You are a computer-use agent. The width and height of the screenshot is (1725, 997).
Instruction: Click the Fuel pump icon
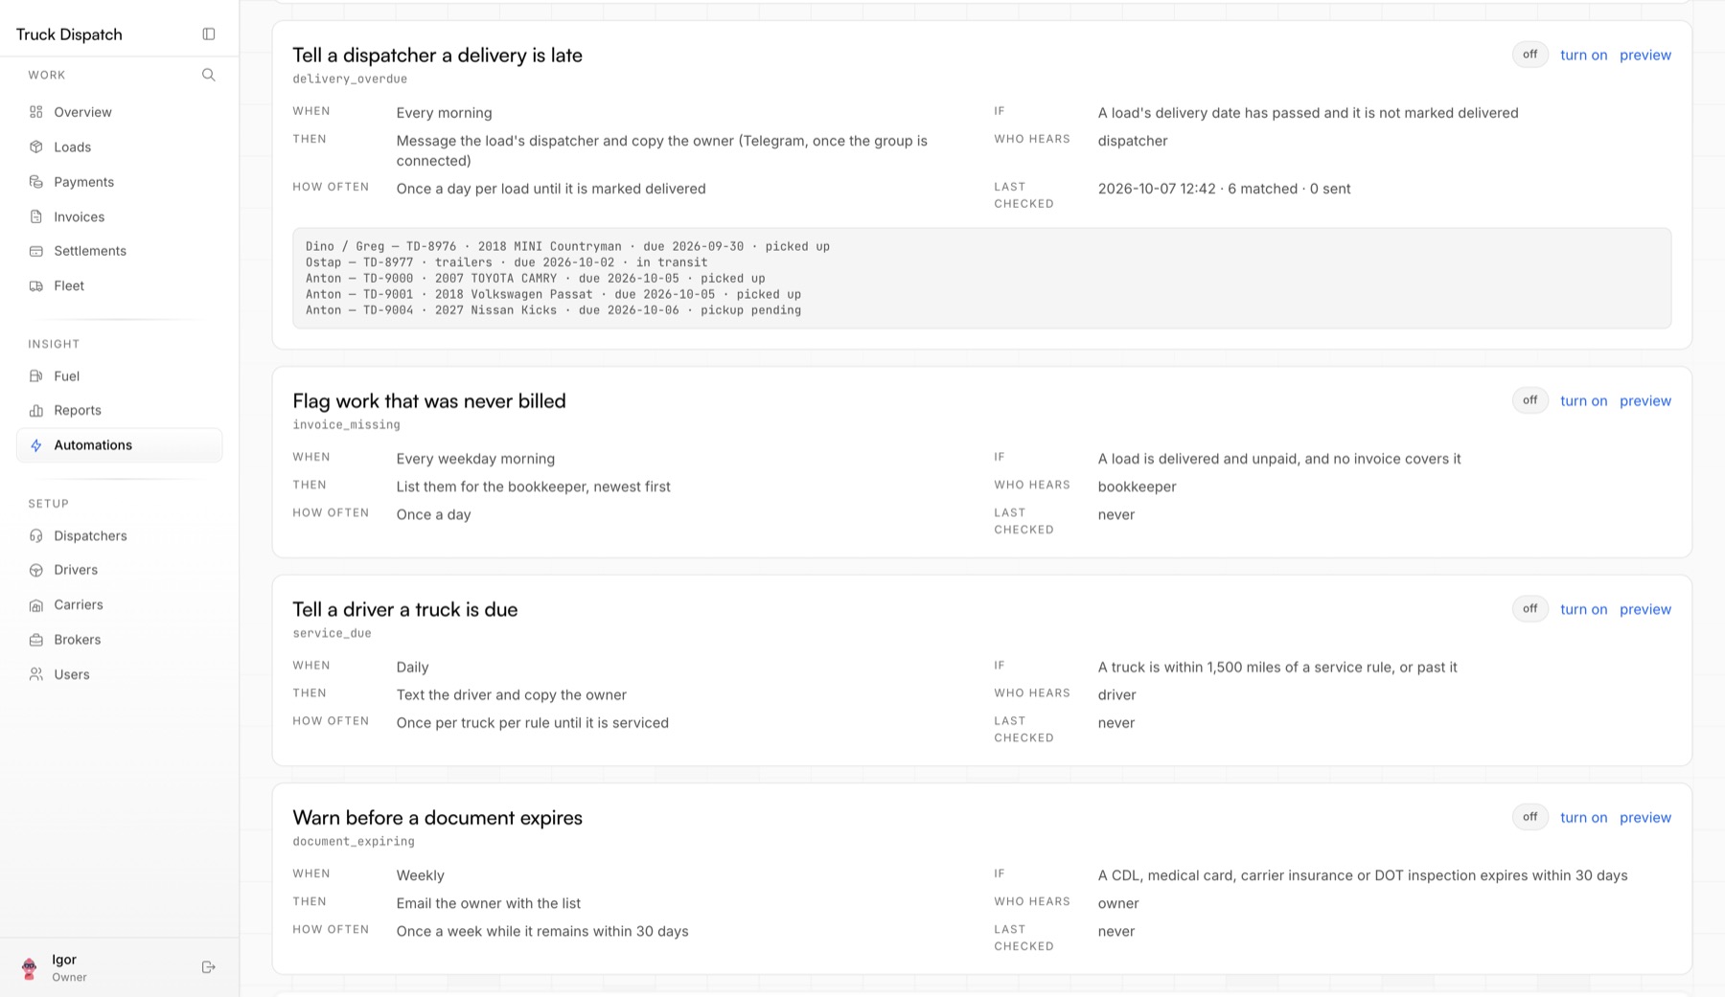pos(36,376)
